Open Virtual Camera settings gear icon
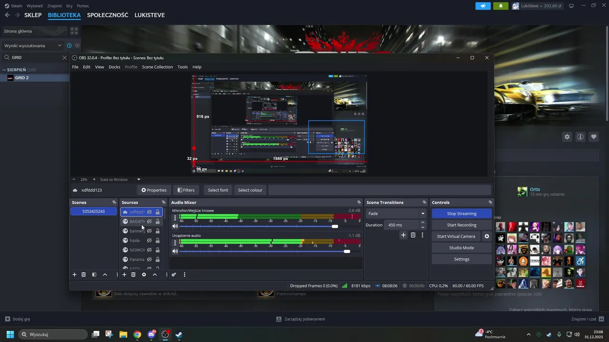 pos(487,236)
